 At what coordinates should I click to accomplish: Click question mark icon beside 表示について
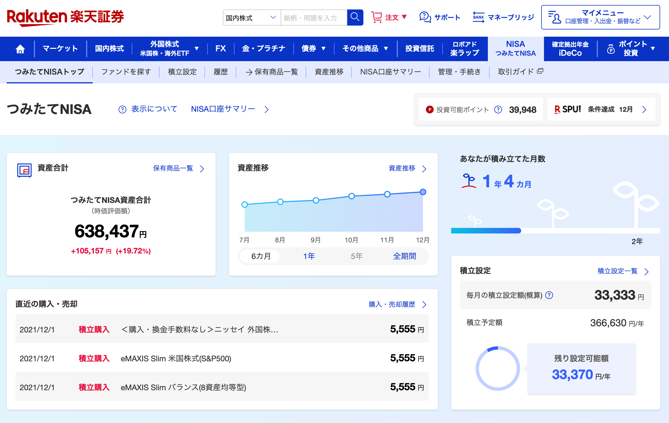pos(122,110)
